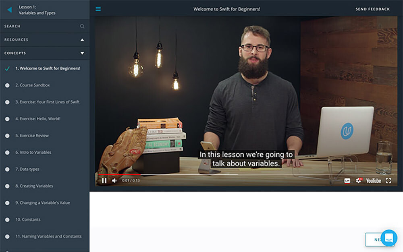403x252 pixels.
Task: Toggle the hamburger menu icon
Action: (x=98, y=9)
